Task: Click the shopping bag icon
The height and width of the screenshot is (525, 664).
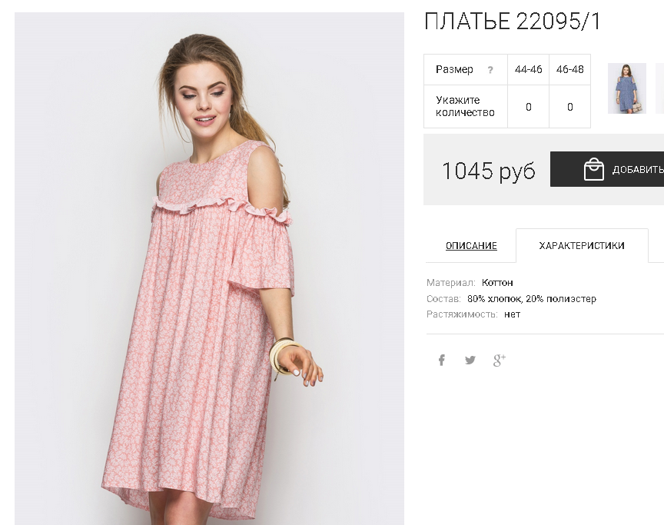Action: coord(593,170)
